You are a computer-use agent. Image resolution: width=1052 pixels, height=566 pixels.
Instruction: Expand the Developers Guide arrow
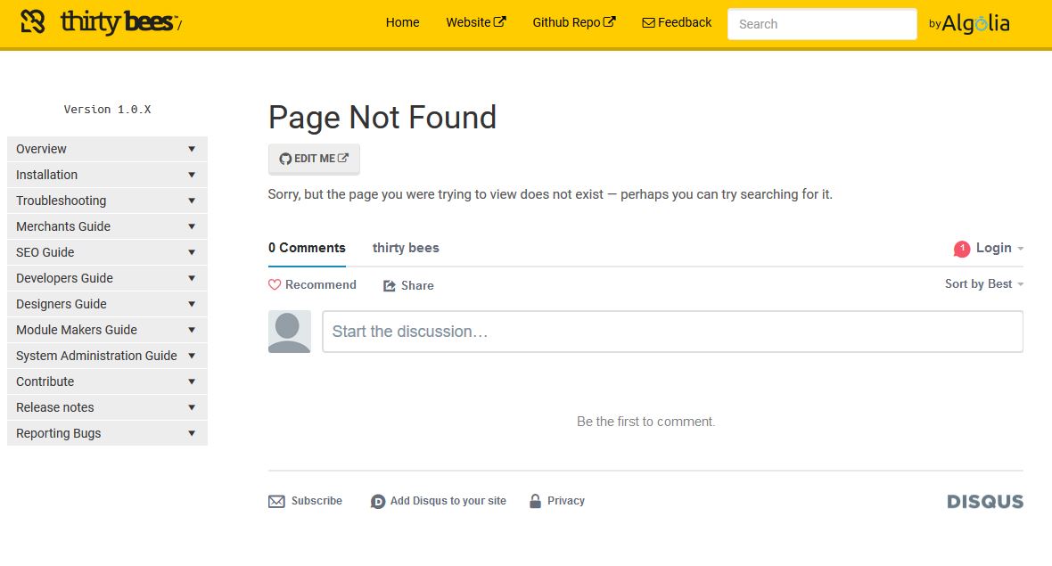point(192,278)
